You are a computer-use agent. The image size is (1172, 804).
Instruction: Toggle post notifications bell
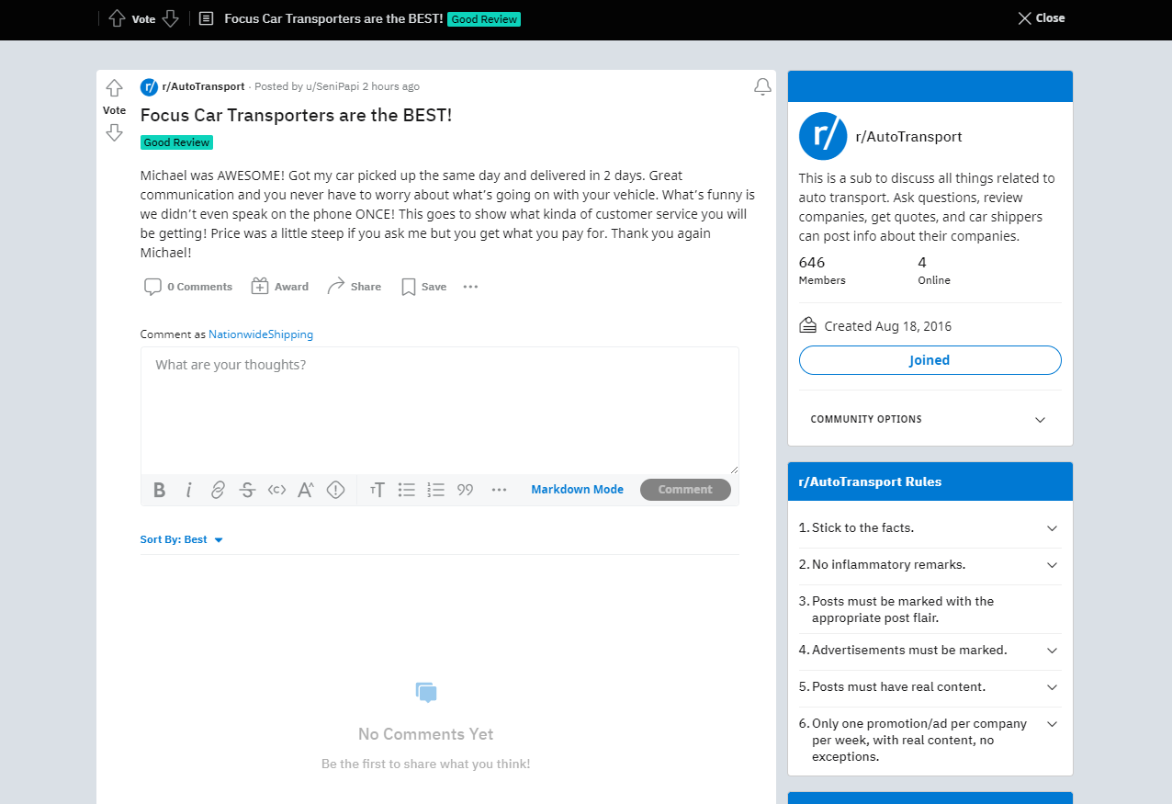(x=762, y=86)
